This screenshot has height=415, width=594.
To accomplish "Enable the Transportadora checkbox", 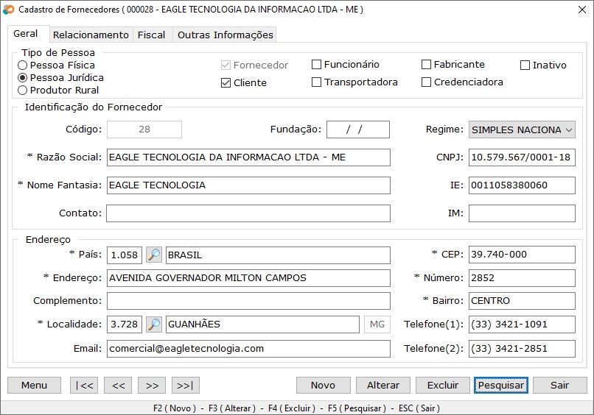I will (317, 82).
